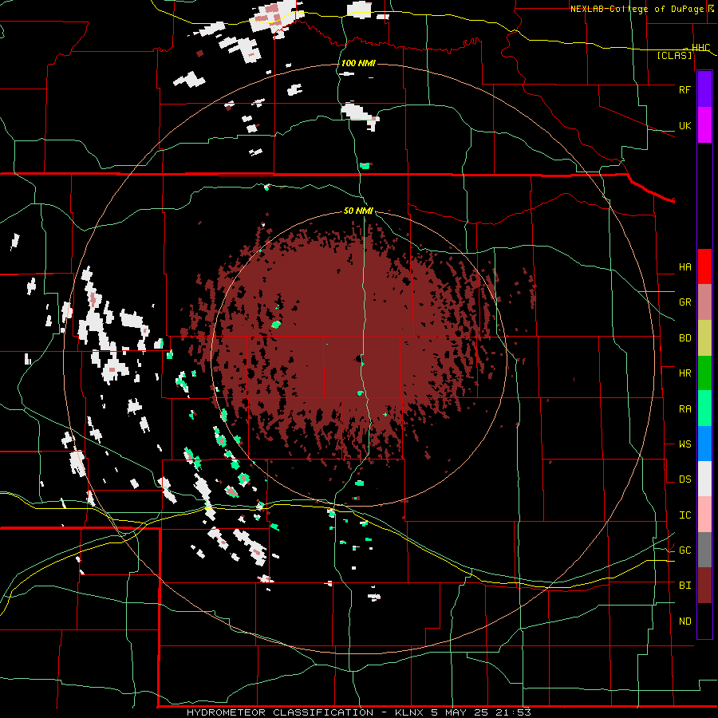Click the HHC product label
This screenshot has height=718, width=718.
700,48
